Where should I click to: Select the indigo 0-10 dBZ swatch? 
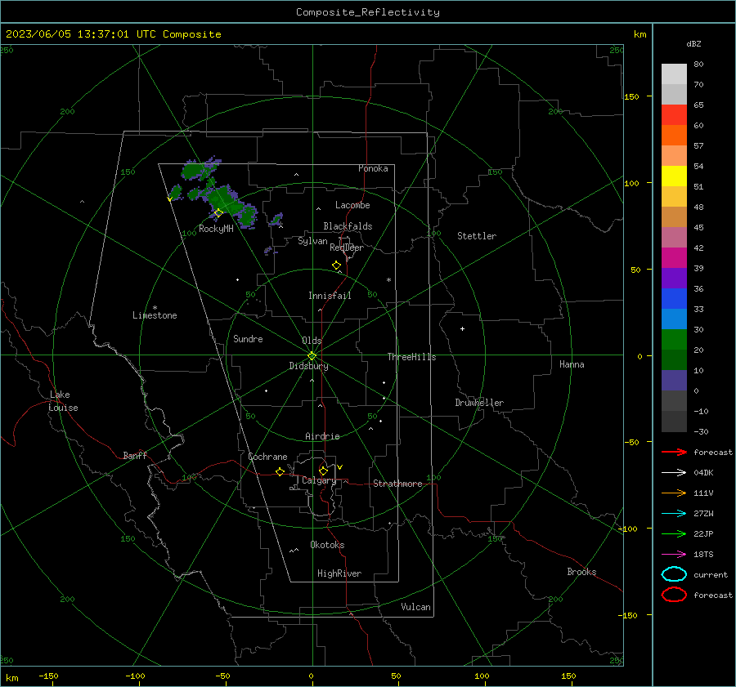coord(674,381)
